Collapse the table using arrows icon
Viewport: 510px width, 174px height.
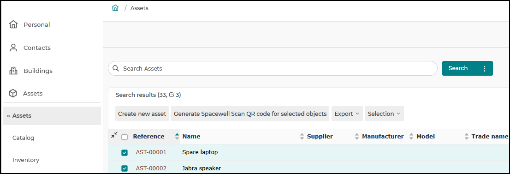click(x=114, y=135)
